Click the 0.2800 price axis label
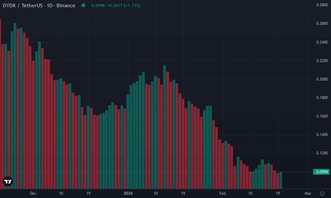The image size is (331, 198). click(x=322, y=5)
